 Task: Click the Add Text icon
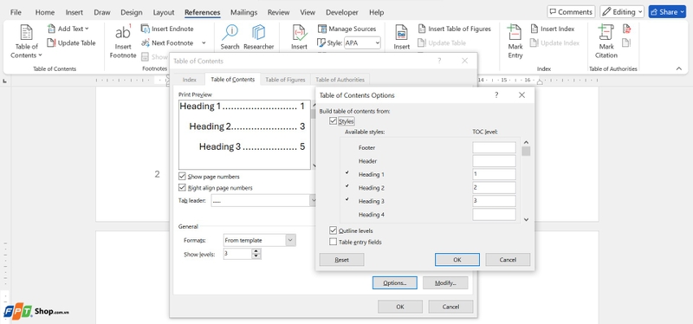[x=51, y=29]
